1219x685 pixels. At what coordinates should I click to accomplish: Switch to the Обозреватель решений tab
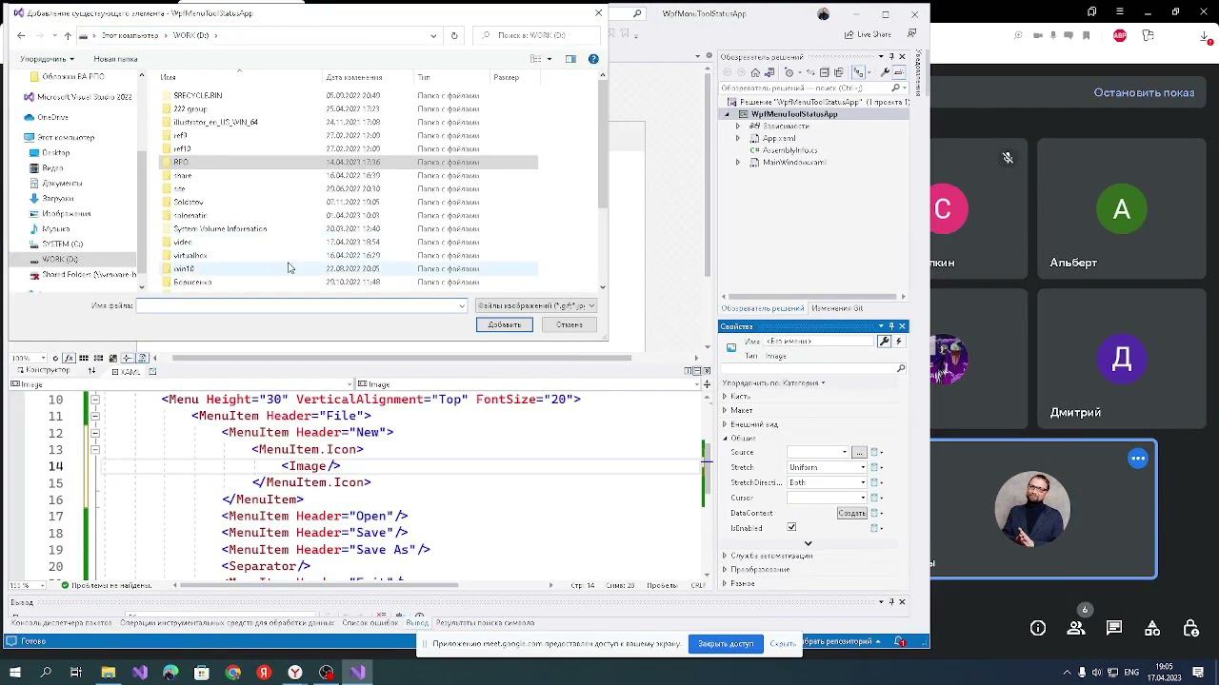point(762,308)
